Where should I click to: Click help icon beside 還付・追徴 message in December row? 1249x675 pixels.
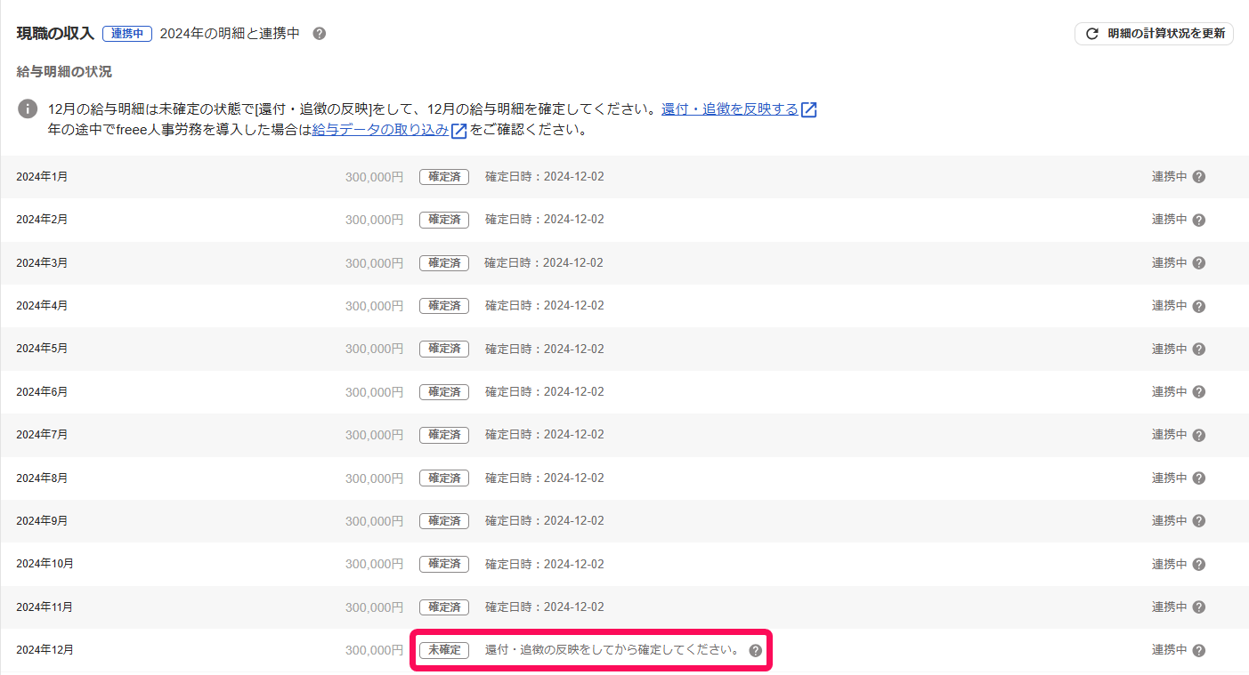[x=756, y=650]
